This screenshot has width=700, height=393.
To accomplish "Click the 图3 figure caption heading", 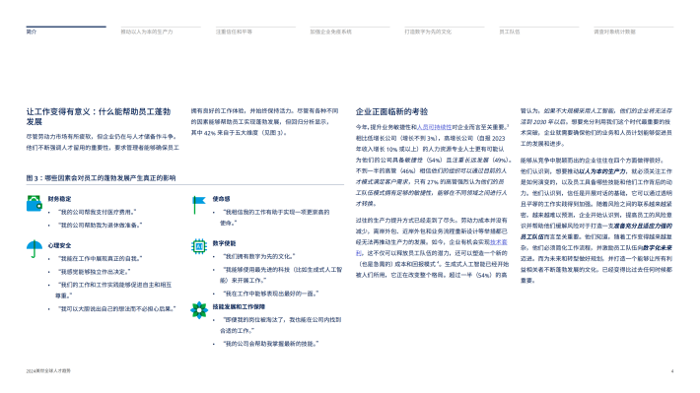I will pyautogui.click(x=101, y=178).
